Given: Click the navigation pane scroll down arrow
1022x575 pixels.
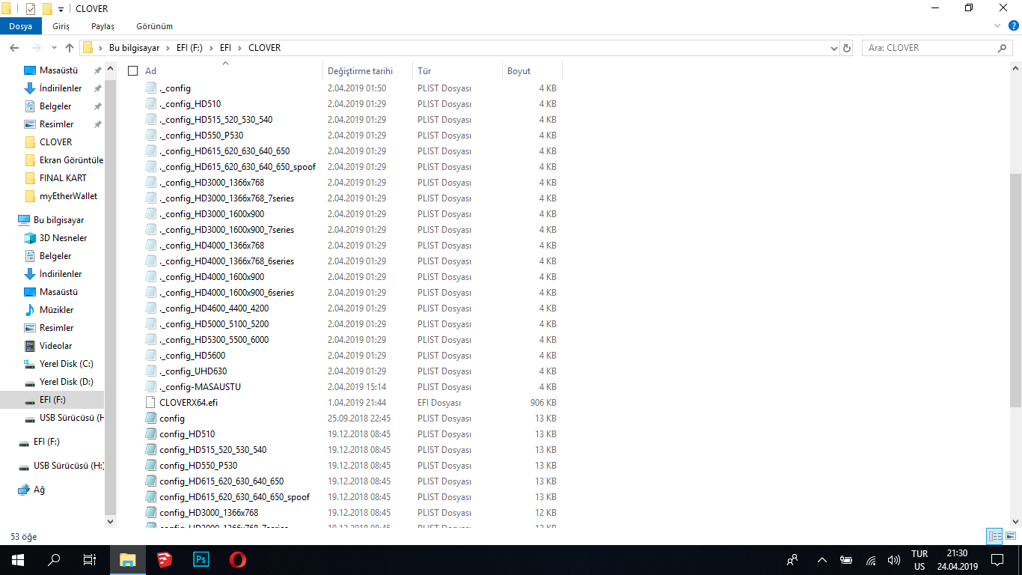Looking at the screenshot, I should (111, 522).
